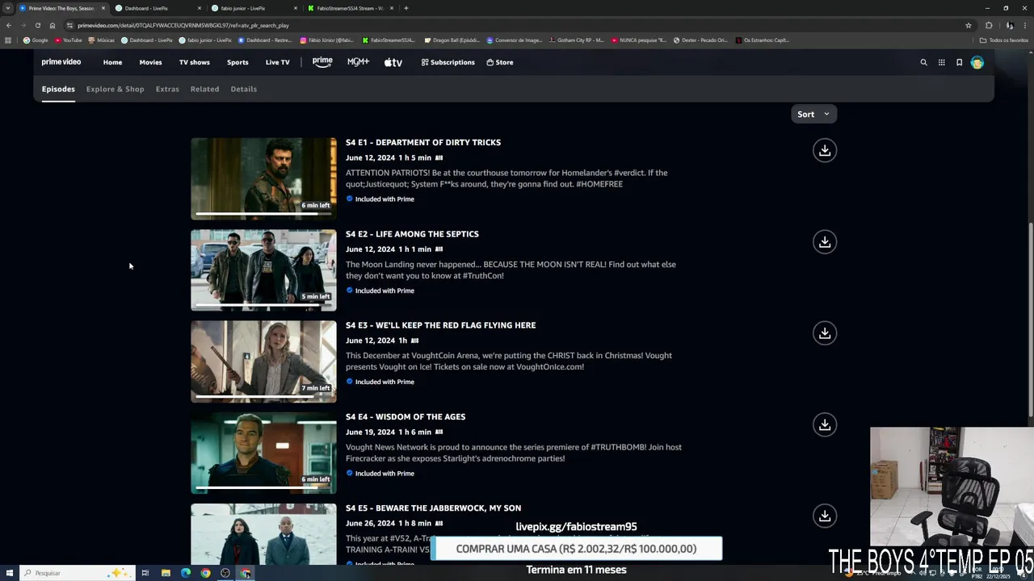The height and width of the screenshot is (581, 1034).
Task: Switch to fabio junior - LivePix browser tab
Action: (254, 8)
